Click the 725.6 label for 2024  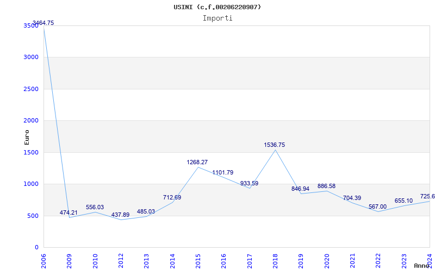[x=427, y=196]
